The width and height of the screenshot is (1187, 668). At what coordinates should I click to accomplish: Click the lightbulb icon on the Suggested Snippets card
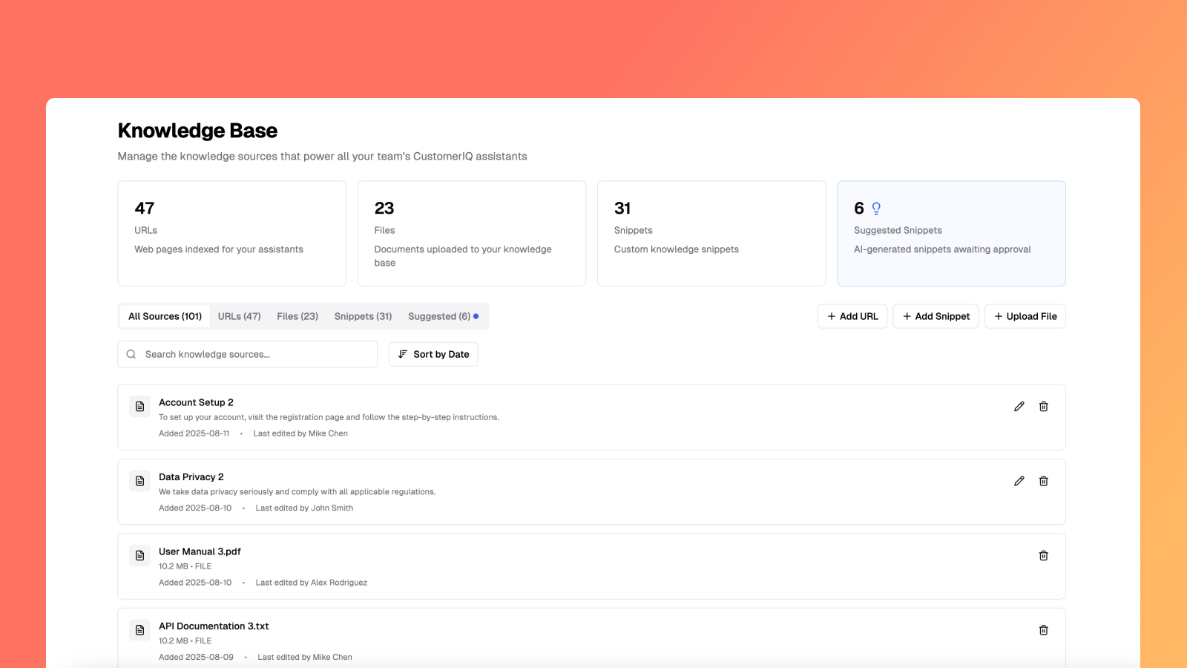tap(876, 209)
